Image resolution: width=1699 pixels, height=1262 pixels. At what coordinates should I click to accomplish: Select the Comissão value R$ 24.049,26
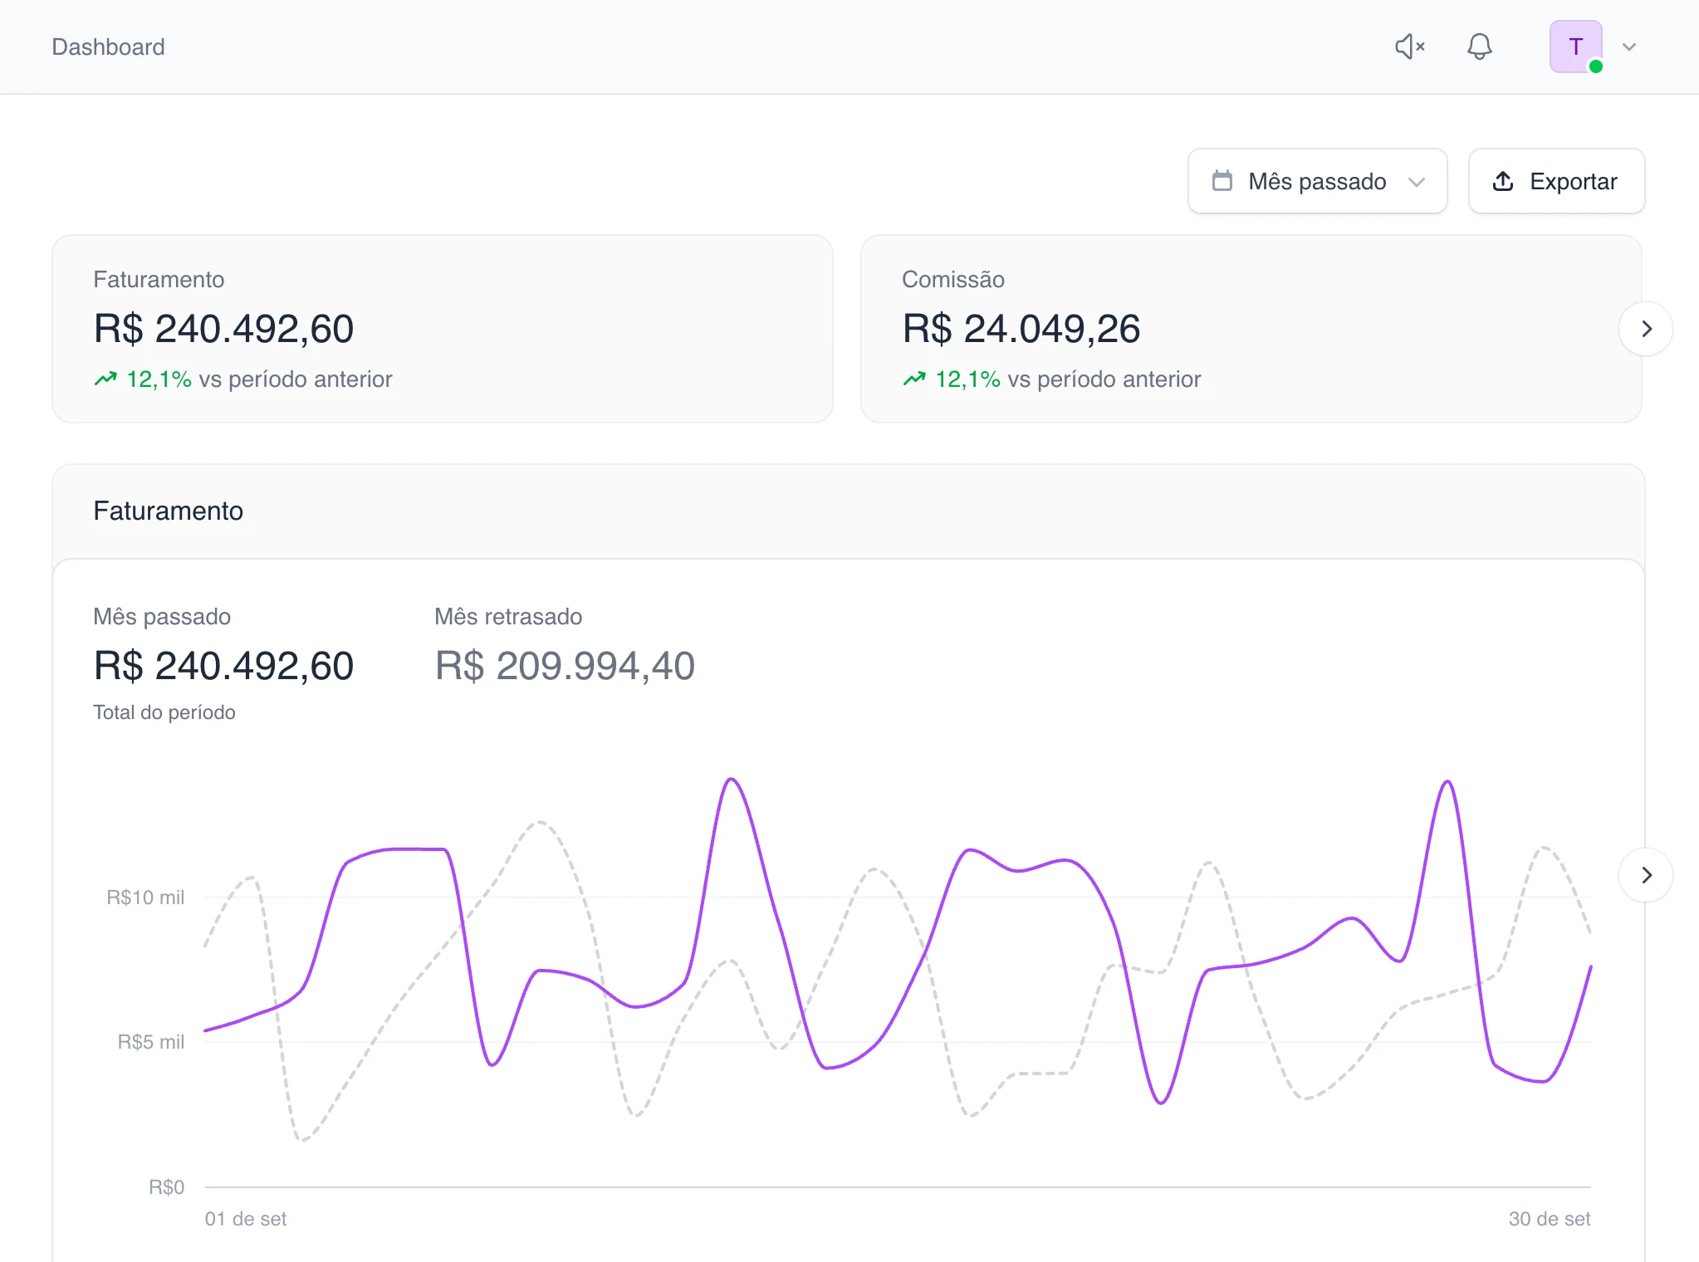1021,329
